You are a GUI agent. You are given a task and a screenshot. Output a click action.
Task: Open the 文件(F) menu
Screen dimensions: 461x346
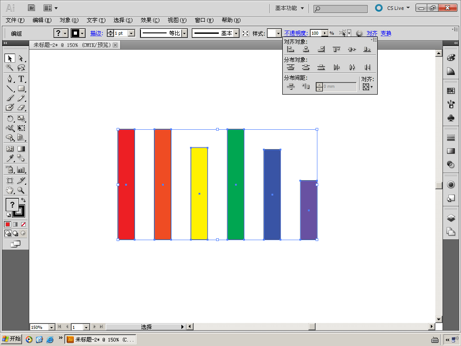coord(15,20)
